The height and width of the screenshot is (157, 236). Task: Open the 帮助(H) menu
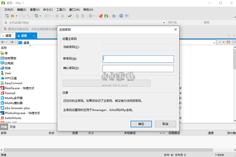click(x=88, y=10)
